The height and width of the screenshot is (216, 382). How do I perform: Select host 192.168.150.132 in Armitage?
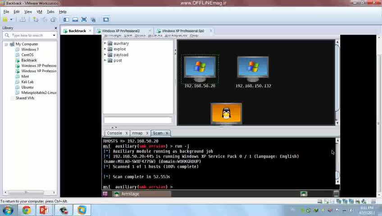pyautogui.click(x=253, y=72)
